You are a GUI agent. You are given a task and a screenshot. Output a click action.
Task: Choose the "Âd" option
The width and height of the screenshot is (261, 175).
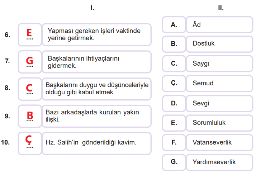219,25
